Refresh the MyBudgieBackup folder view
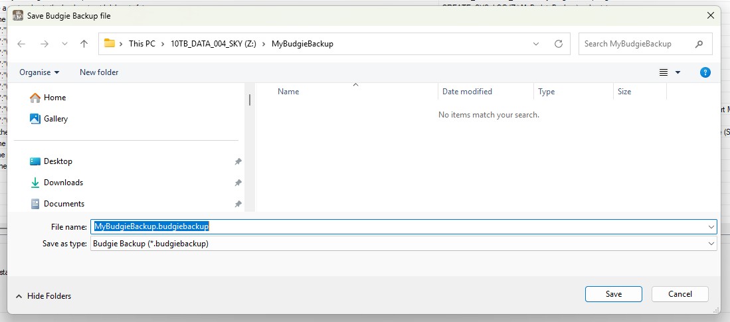This screenshot has height=322, width=730. click(x=559, y=44)
